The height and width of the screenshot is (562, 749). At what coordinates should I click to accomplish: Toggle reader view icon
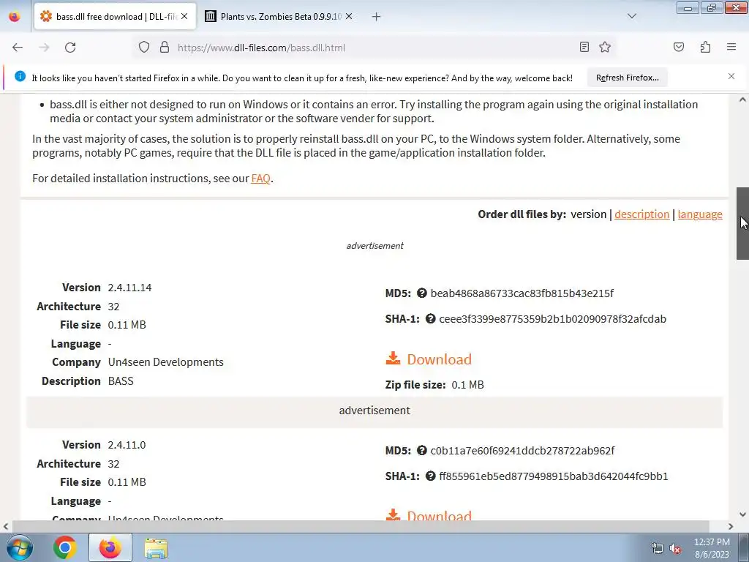(584, 47)
